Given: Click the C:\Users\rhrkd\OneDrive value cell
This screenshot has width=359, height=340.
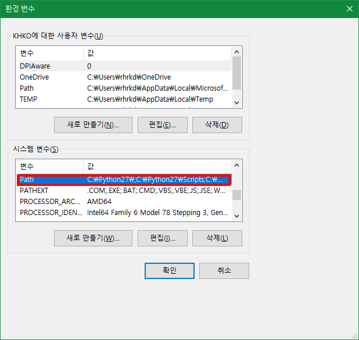Looking at the screenshot, I should pyautogui.click(x=129, y=77).
